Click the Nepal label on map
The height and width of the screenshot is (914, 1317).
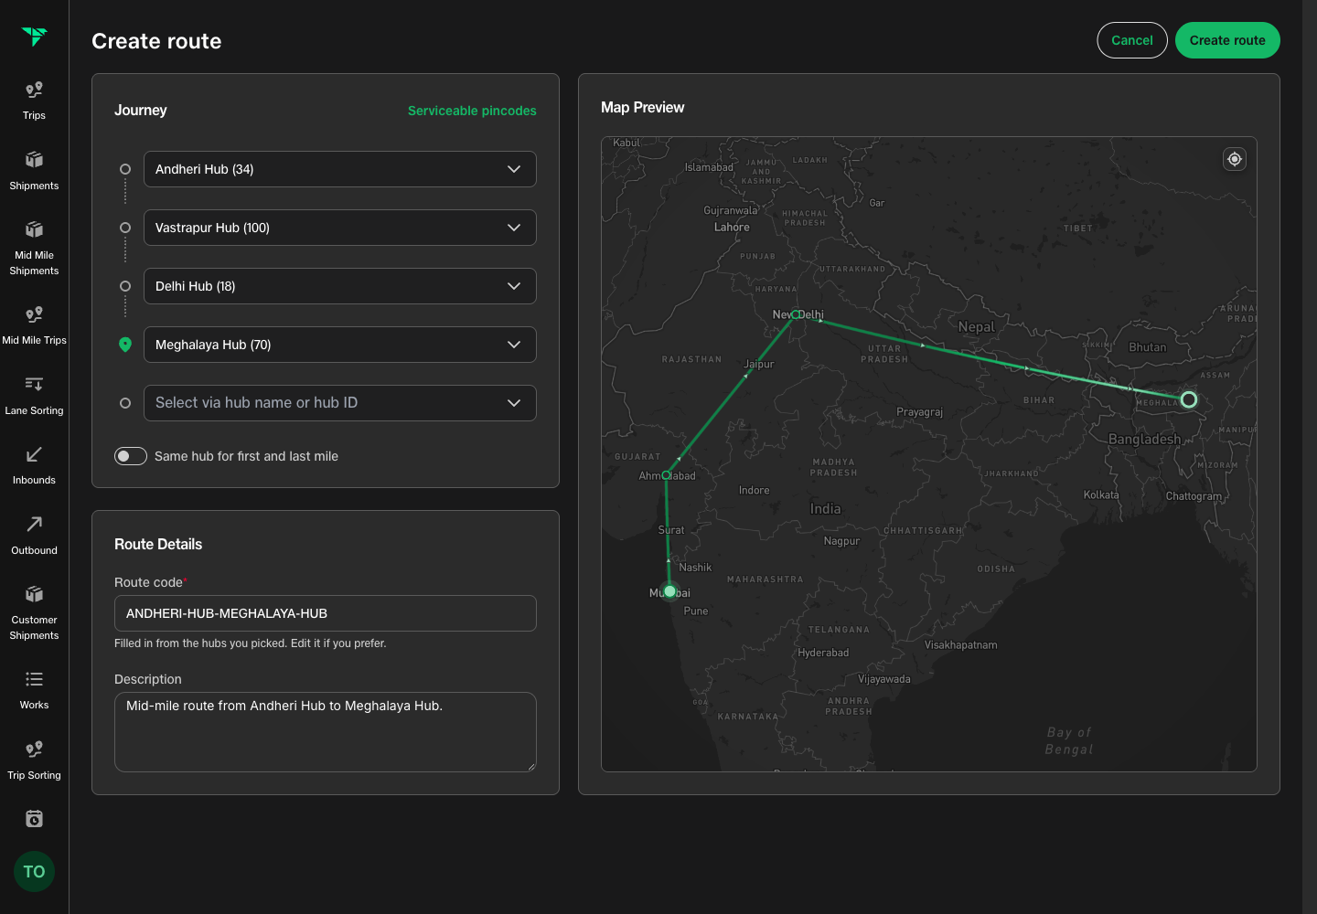coord(976,326)
